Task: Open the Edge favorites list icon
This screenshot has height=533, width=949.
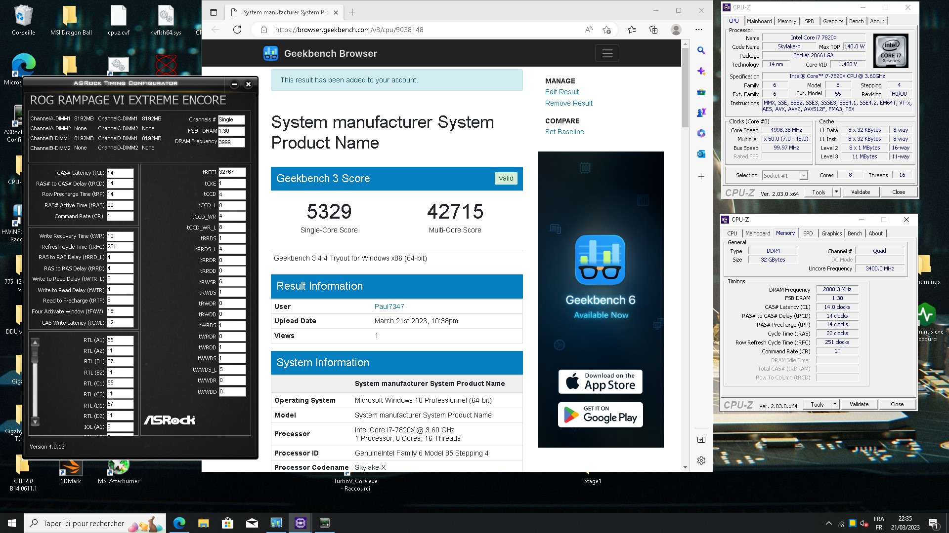Action: click(x=632, y=30)
